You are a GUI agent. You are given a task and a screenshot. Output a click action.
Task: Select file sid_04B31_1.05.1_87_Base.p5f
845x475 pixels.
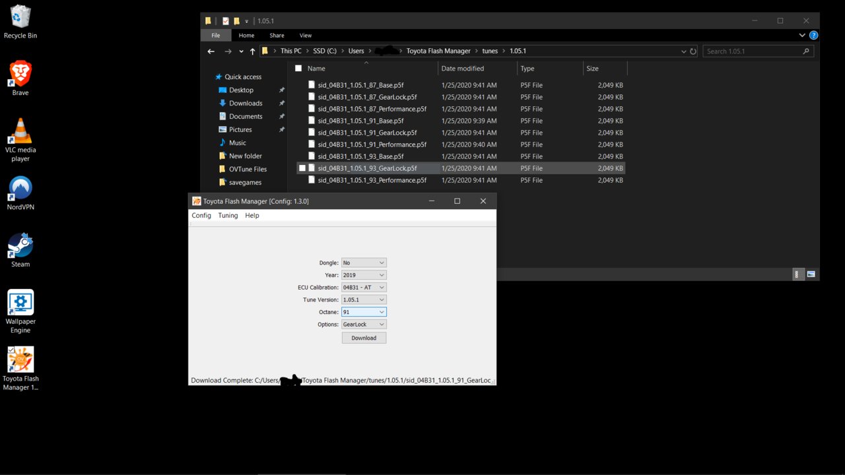(360, 85)
